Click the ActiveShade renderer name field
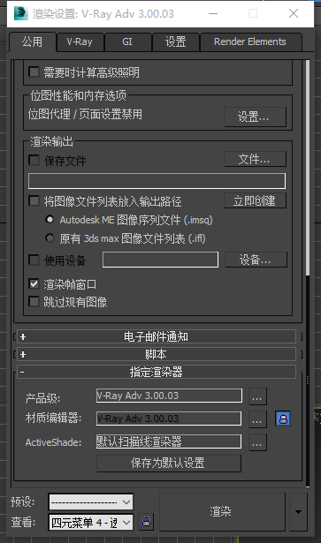Viewport: 321px width, 543px height. [169, 441]
